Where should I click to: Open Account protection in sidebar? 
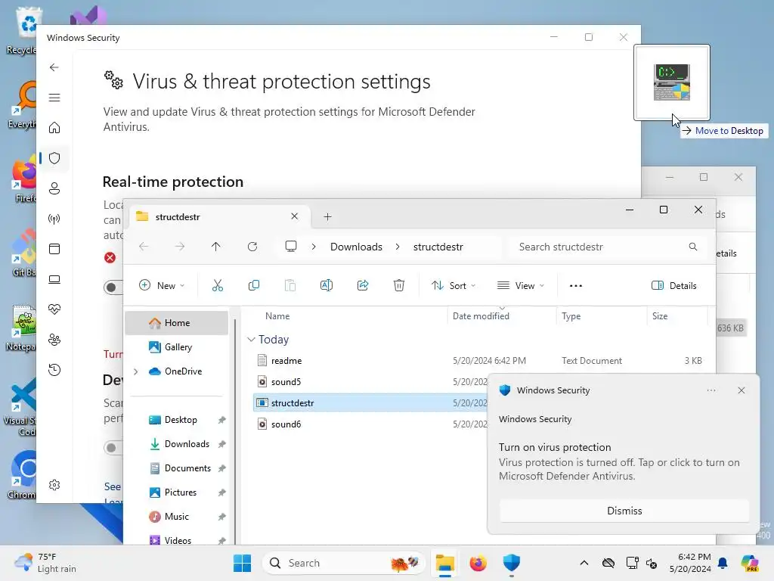pos(54,188)
